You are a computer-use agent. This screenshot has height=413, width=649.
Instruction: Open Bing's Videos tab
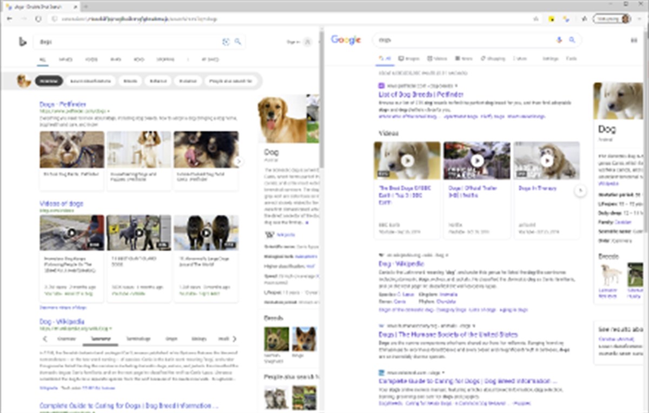coord(91,59)
